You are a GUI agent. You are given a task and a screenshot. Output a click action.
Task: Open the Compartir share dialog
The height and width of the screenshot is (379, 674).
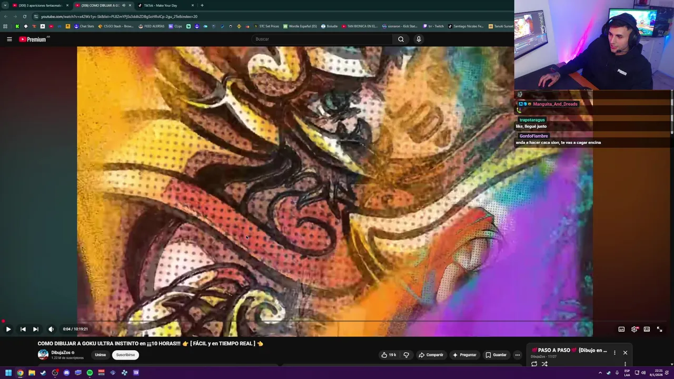click(431, 355)
